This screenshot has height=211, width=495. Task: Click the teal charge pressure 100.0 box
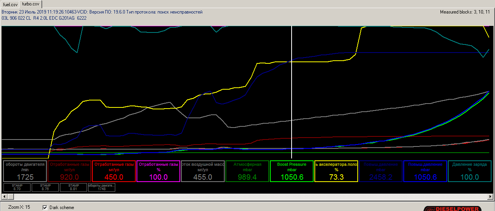(469, 171)
